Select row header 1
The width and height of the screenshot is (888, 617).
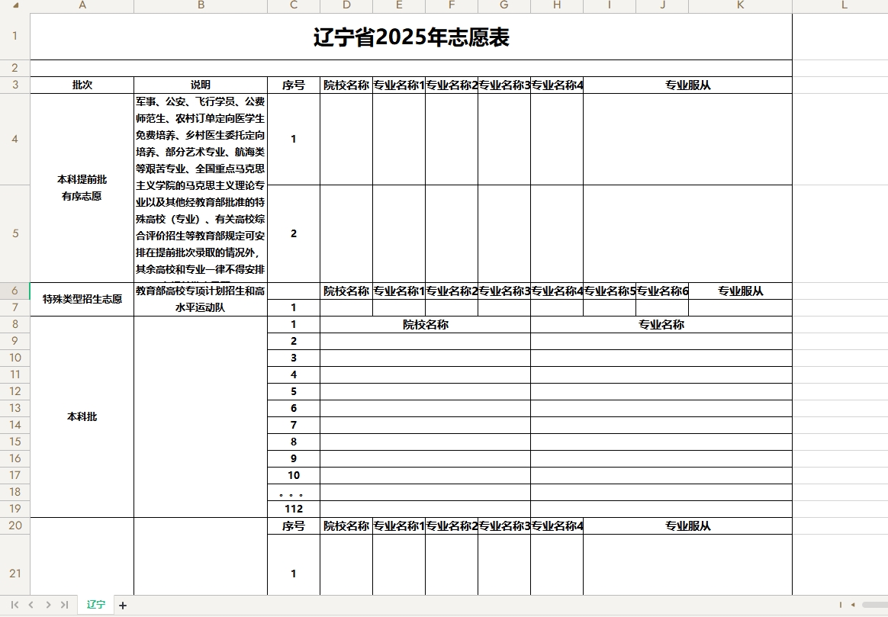click(x=14, y=35)
